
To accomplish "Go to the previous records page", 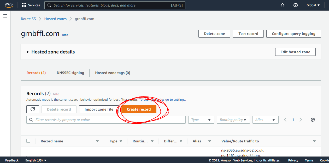I will [285, 120].
